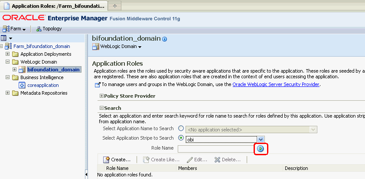Click inside the Role Name input field
This screenshot has width=365, height=179.
pyautogui.click(x=216, y=149)
